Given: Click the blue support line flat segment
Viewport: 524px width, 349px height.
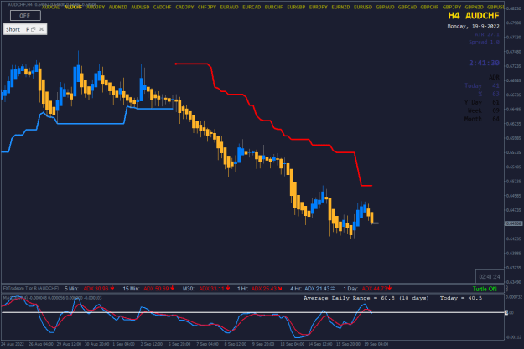Looking at the screenshot, I should 91,124.
